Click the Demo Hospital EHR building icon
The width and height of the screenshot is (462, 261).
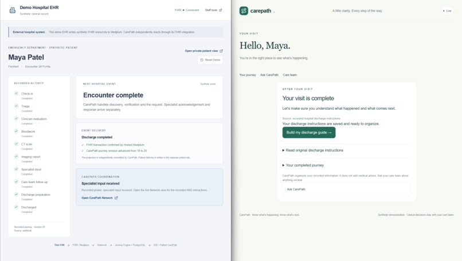13,10
